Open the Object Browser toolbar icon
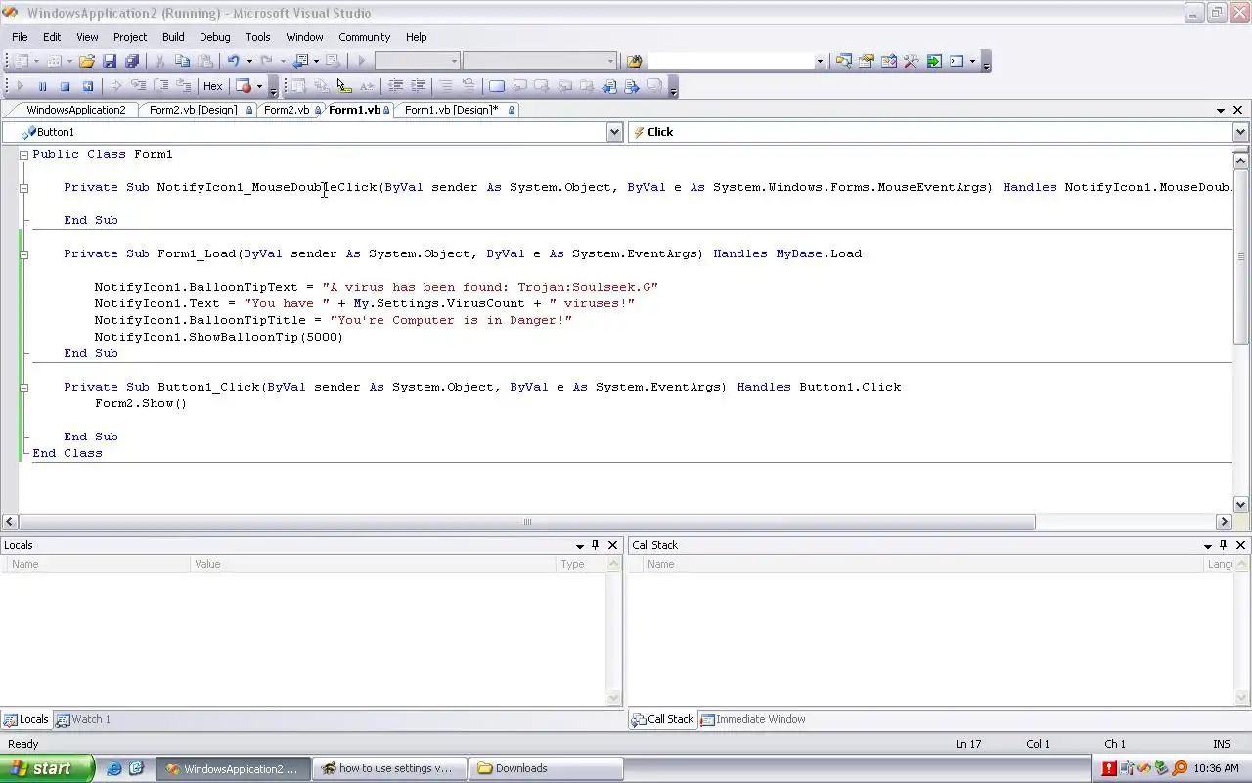 click(889, 61)
